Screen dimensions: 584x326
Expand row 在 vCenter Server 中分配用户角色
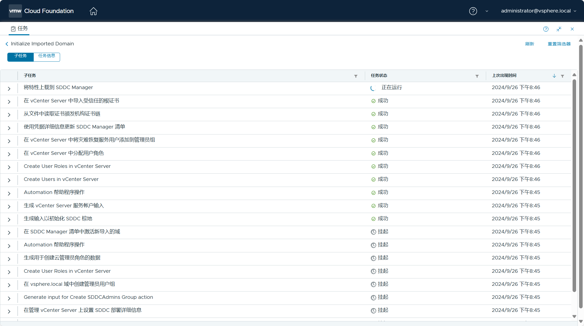pyautogui.click(x=9, y=154)
